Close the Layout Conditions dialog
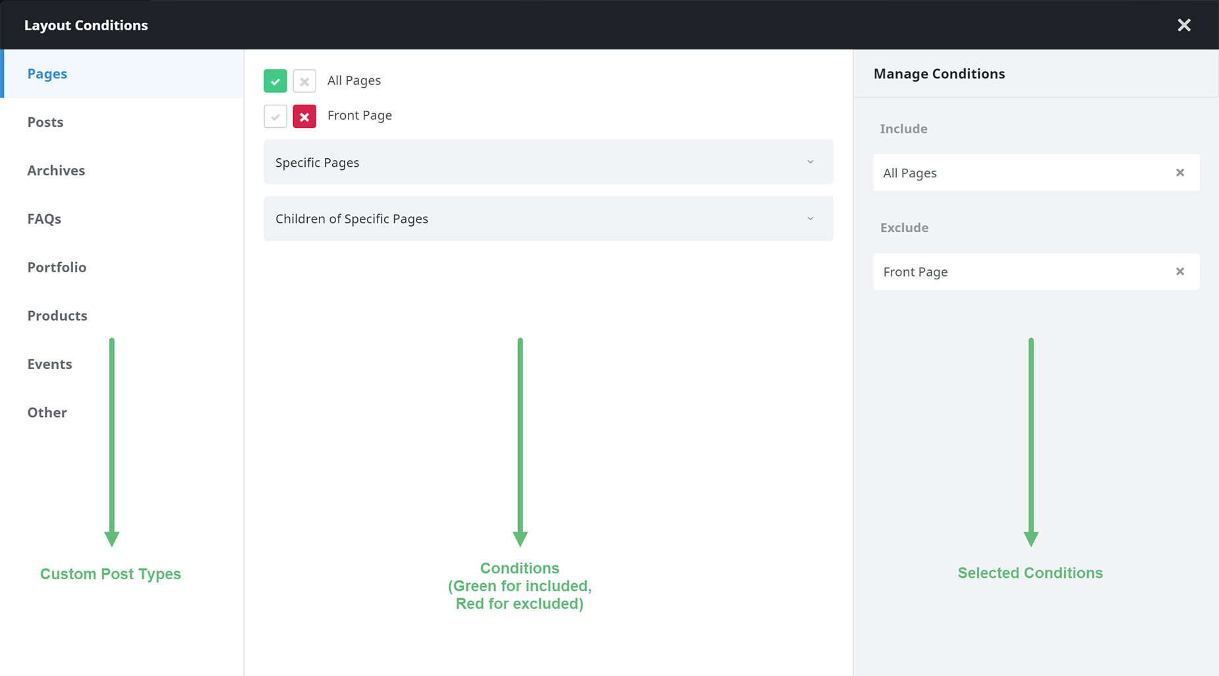This screenshot has width=1219, height=676. [x=1184, y=25]
